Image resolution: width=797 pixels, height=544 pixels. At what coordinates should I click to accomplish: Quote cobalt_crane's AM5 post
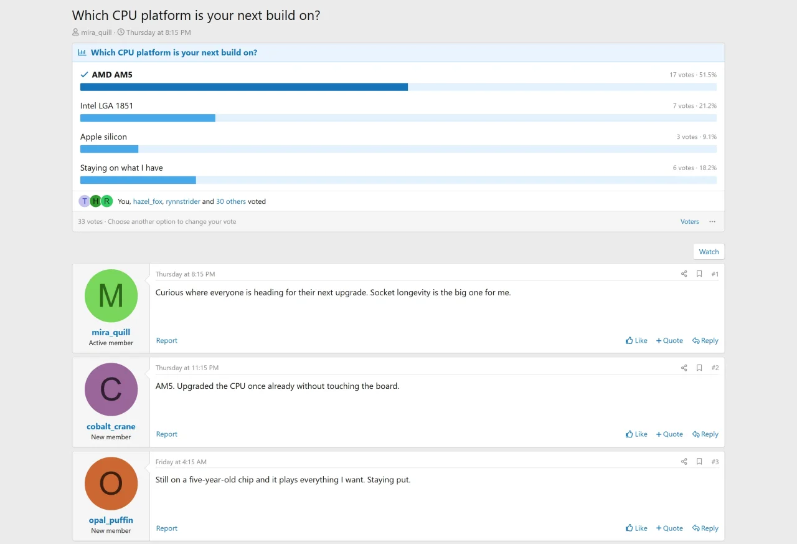click(669, 434)
